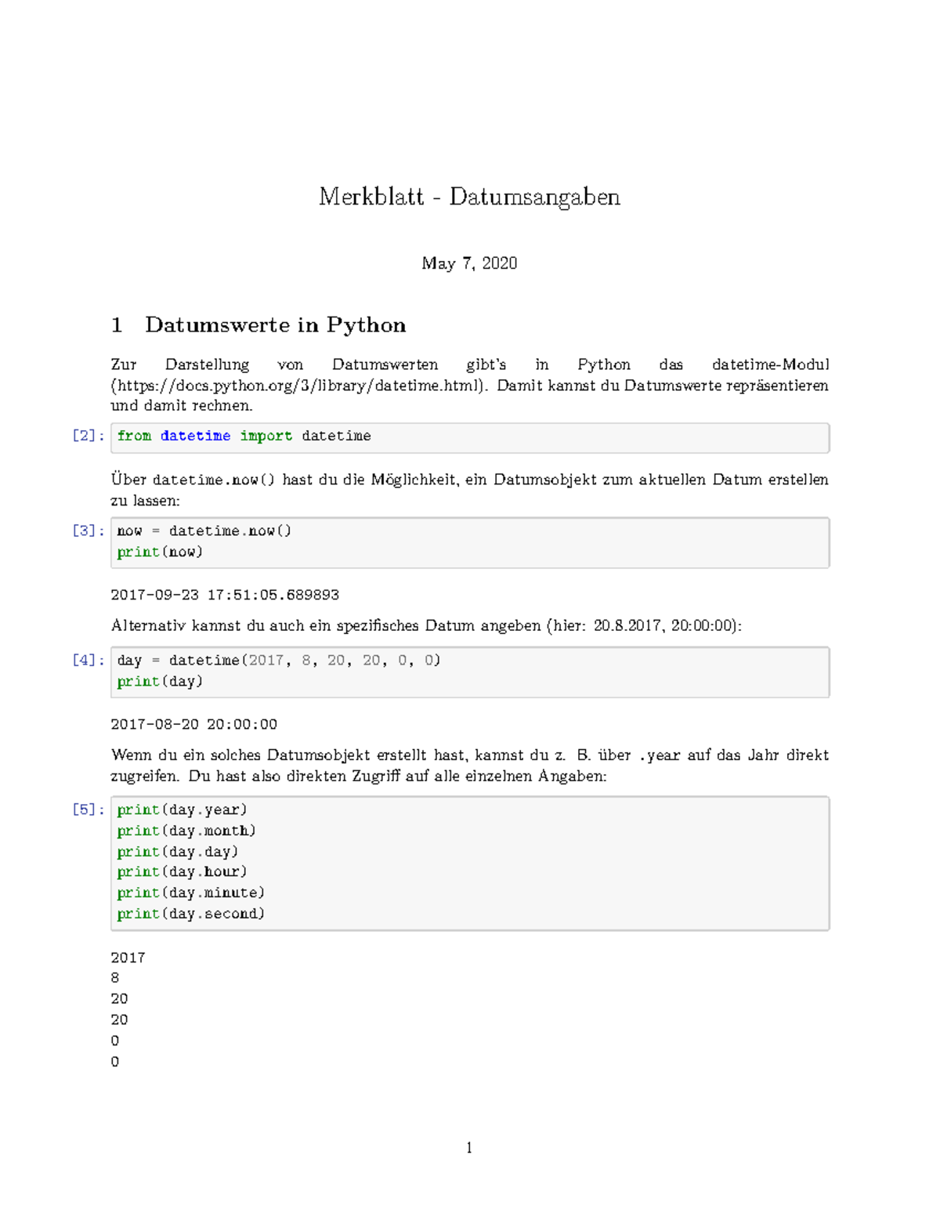Image resolution: width=940 pixels, height=1217 pixels.
Task: Select the output 2017-08-20 20:00:00
Action: coord(195,724)
